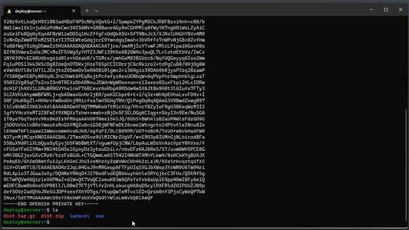The width and height of the screenshot is (409, 230).
Task: Click the deploy@server prompt before ls
Action: pyautogui.click(x=26, y=210)
